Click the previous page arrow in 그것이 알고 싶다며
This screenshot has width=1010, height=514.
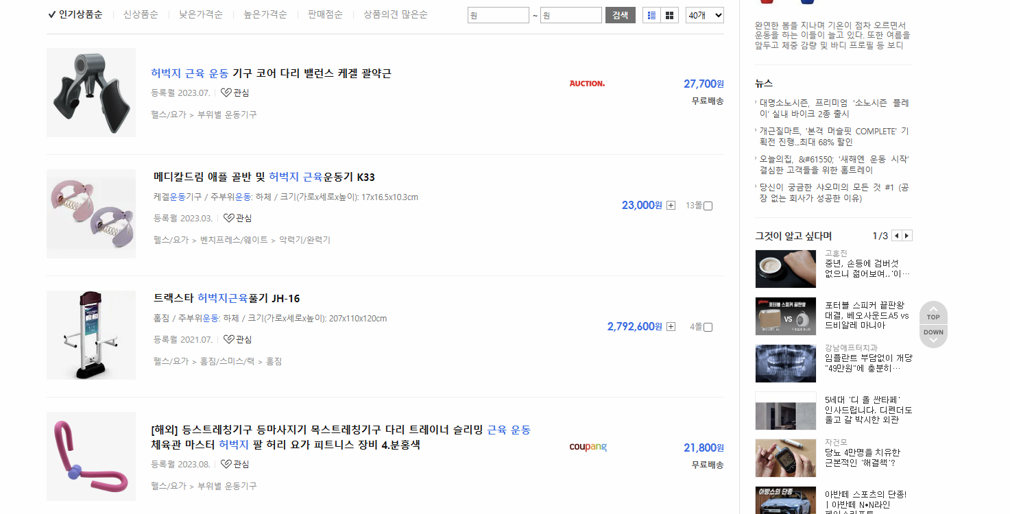coord(896,235)
